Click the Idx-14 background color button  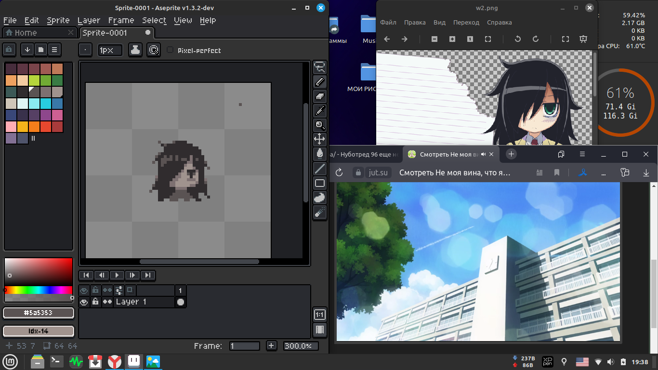tap(39, 331)
